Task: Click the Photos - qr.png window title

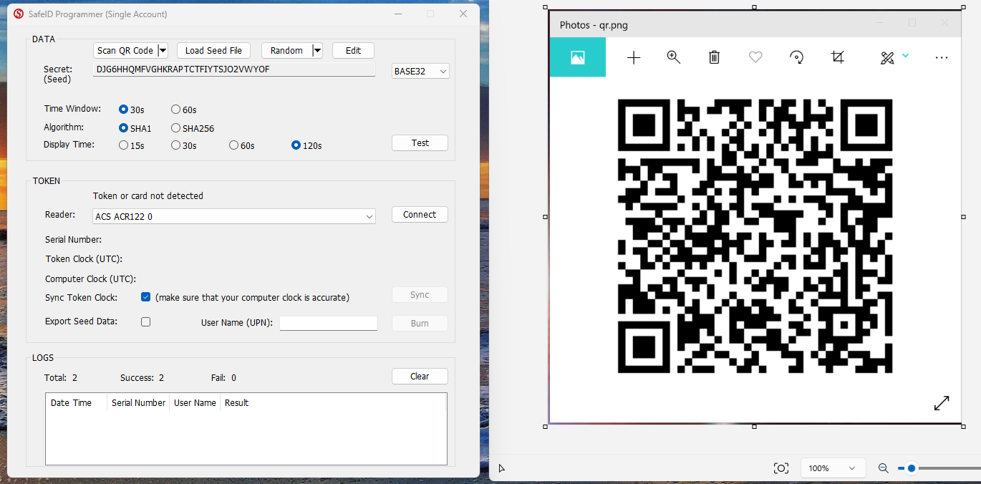Action: [594, 25]
